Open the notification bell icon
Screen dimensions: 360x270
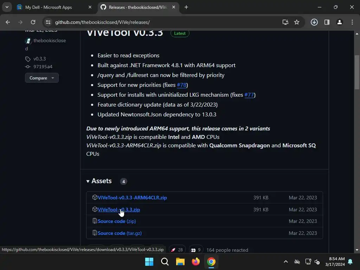click(x=351, y=262)
